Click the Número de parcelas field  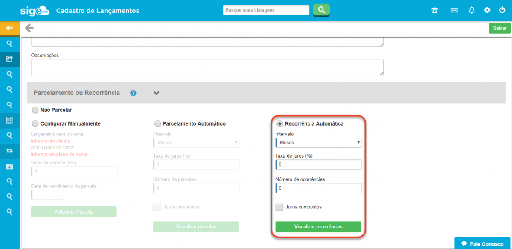coord(196,188)
